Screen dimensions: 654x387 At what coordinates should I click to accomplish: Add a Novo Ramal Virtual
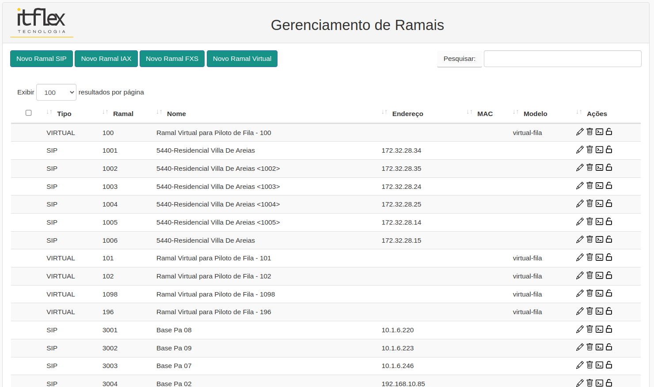click(242, 59)
